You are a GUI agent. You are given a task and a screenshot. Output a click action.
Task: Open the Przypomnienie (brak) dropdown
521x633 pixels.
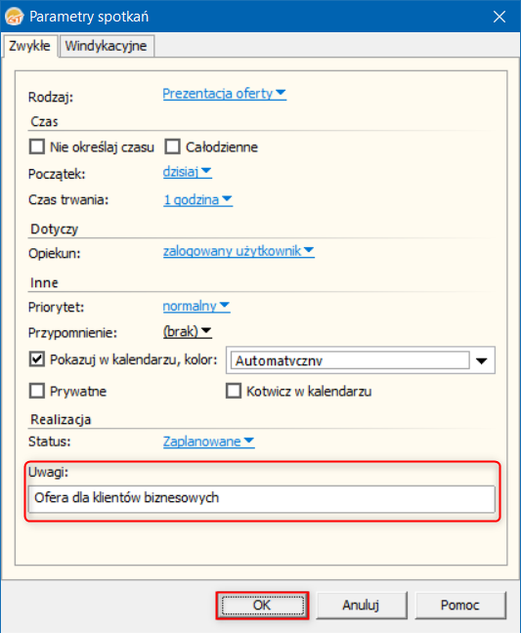[x=188, y=332]
